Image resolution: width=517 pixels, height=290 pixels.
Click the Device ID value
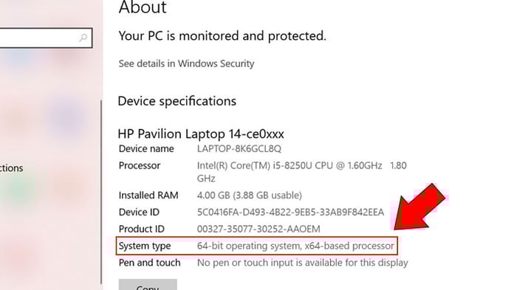pyautogui.click(x=290, y=213)
